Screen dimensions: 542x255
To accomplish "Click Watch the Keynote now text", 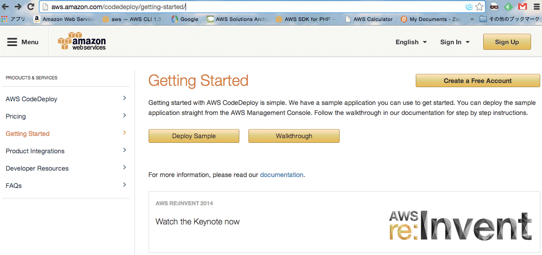I will 197,221.
